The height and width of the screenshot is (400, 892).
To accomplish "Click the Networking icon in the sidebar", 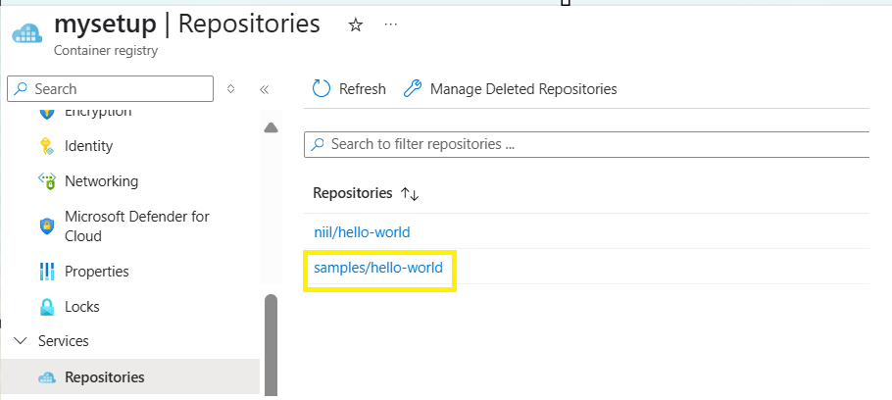I will pyautogui.click(x=47, y=181).
